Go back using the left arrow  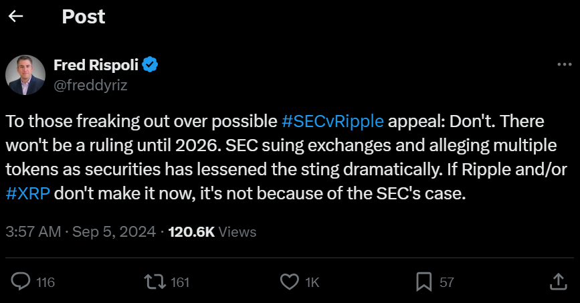click(15, 17)
